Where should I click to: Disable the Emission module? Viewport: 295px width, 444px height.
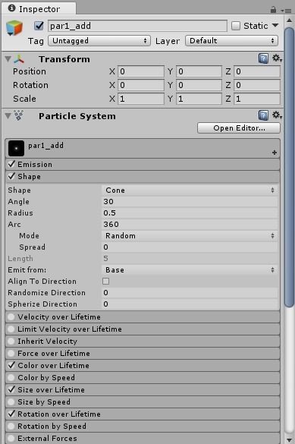tap(11, 164)
